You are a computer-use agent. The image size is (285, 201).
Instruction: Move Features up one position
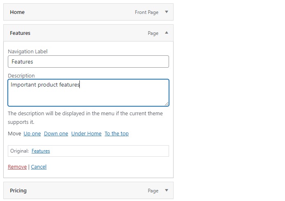tap(32, 134)
